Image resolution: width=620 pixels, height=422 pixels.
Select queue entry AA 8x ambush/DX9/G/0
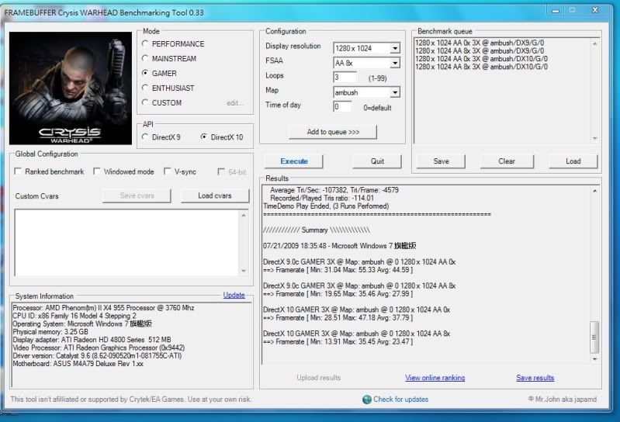pyautogui.click(x=480, y=50)
